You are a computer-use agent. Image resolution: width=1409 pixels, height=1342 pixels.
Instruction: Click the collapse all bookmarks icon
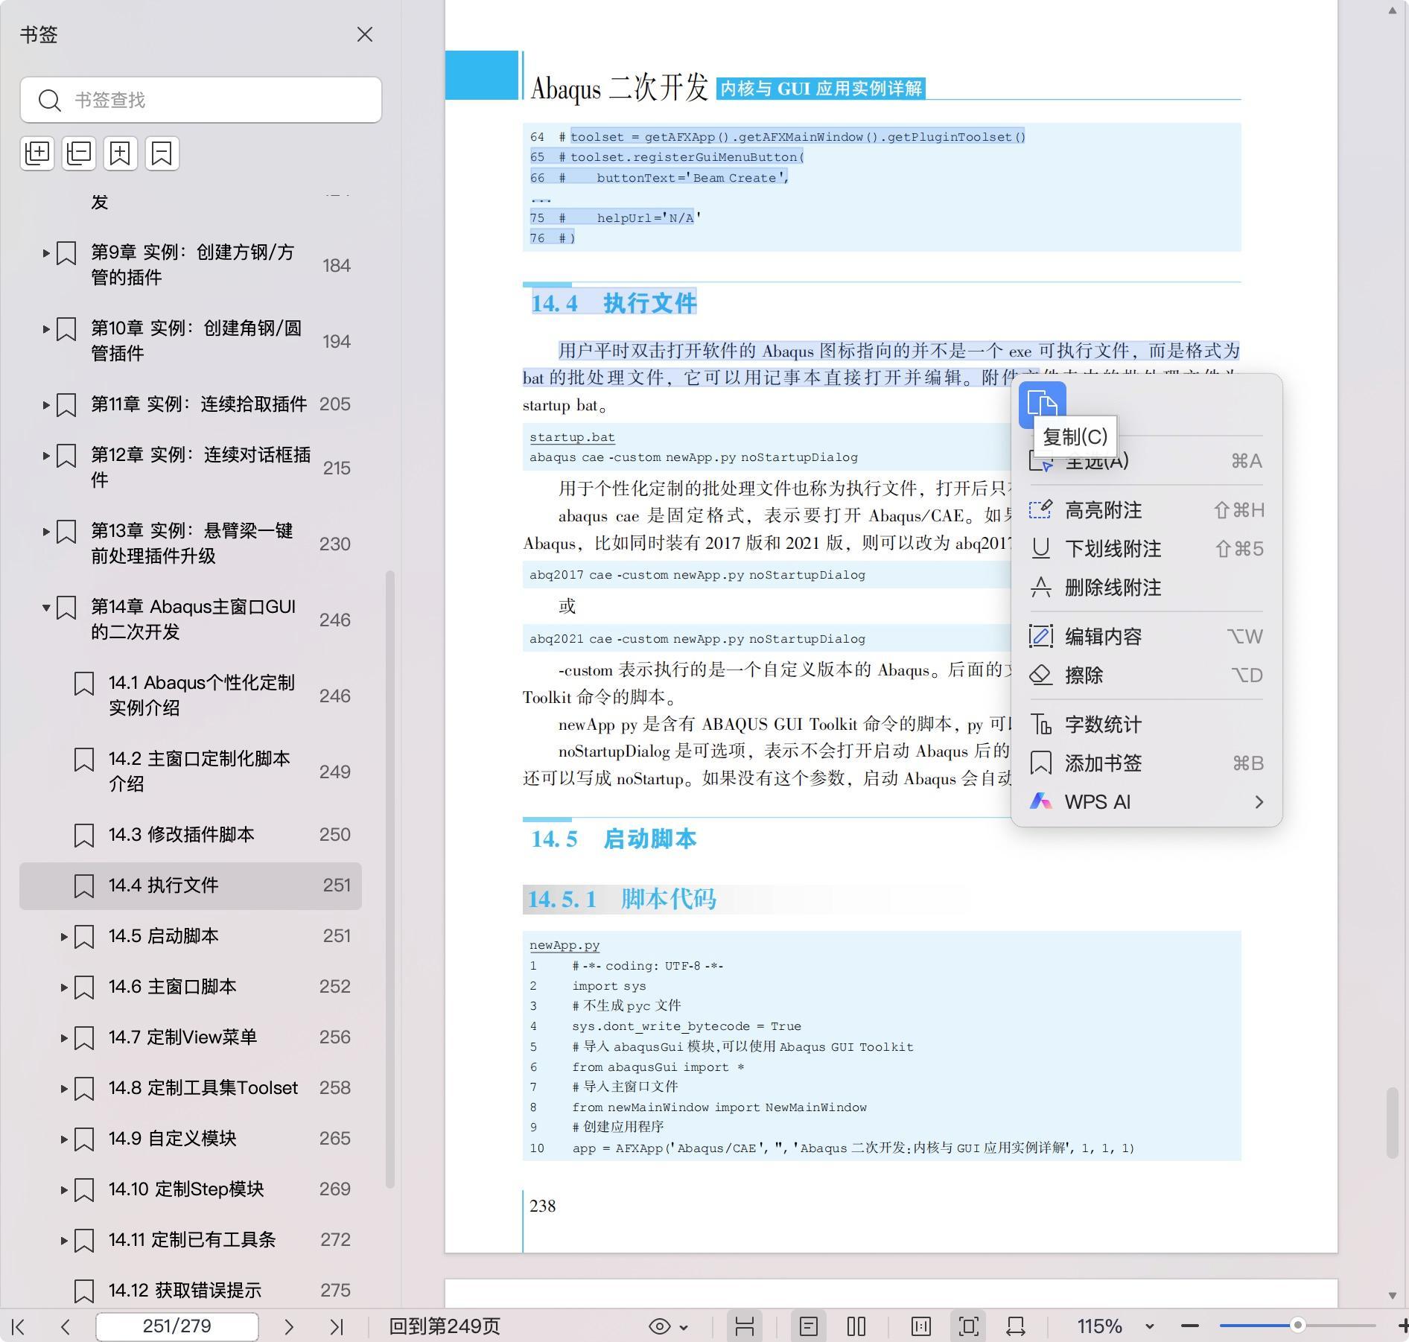(79, 153)
